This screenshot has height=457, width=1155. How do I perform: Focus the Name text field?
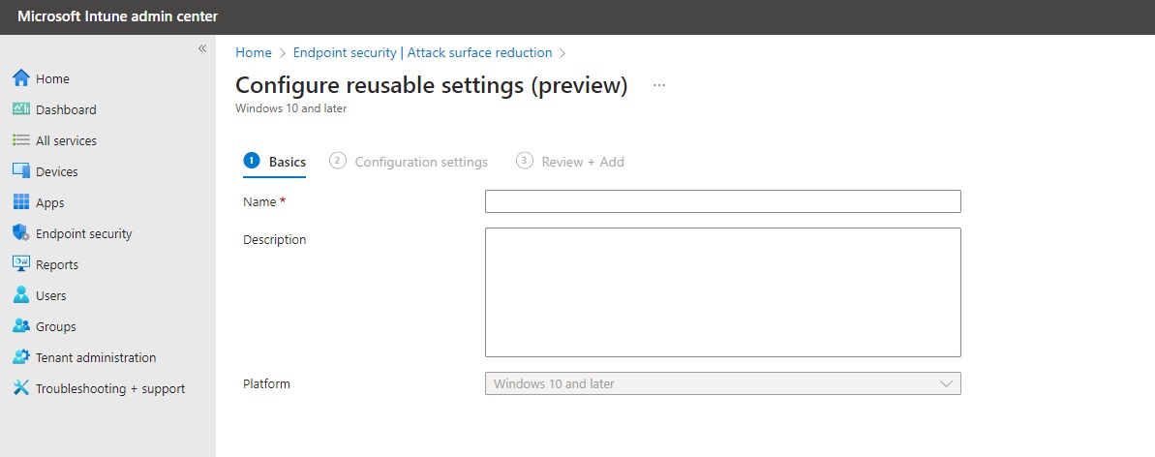tap(722, 201)
